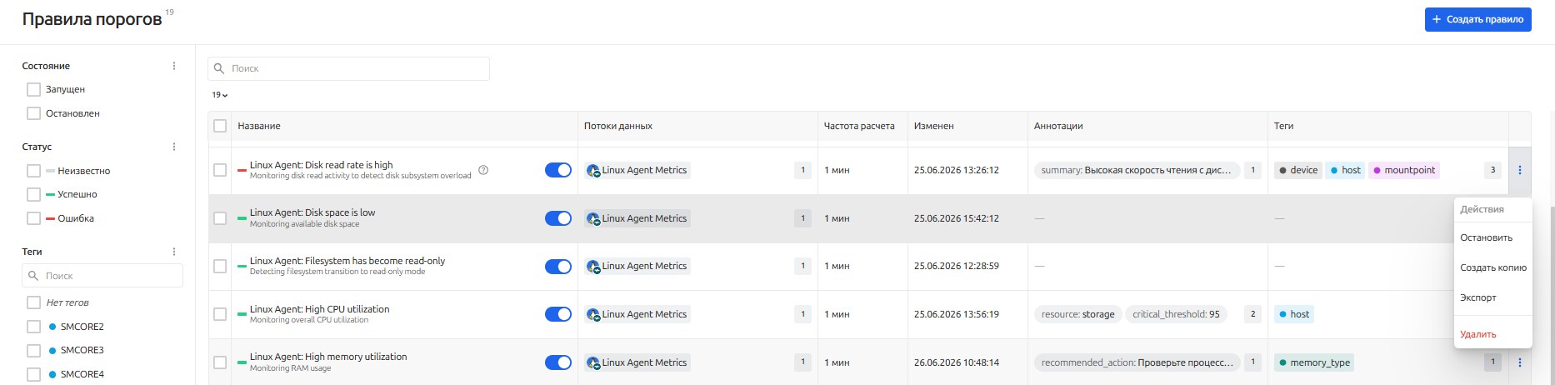1555x385 pixels.
Task: Click the memory_type tag chip
Action: pyautogui.click(x=1314, y=362)
